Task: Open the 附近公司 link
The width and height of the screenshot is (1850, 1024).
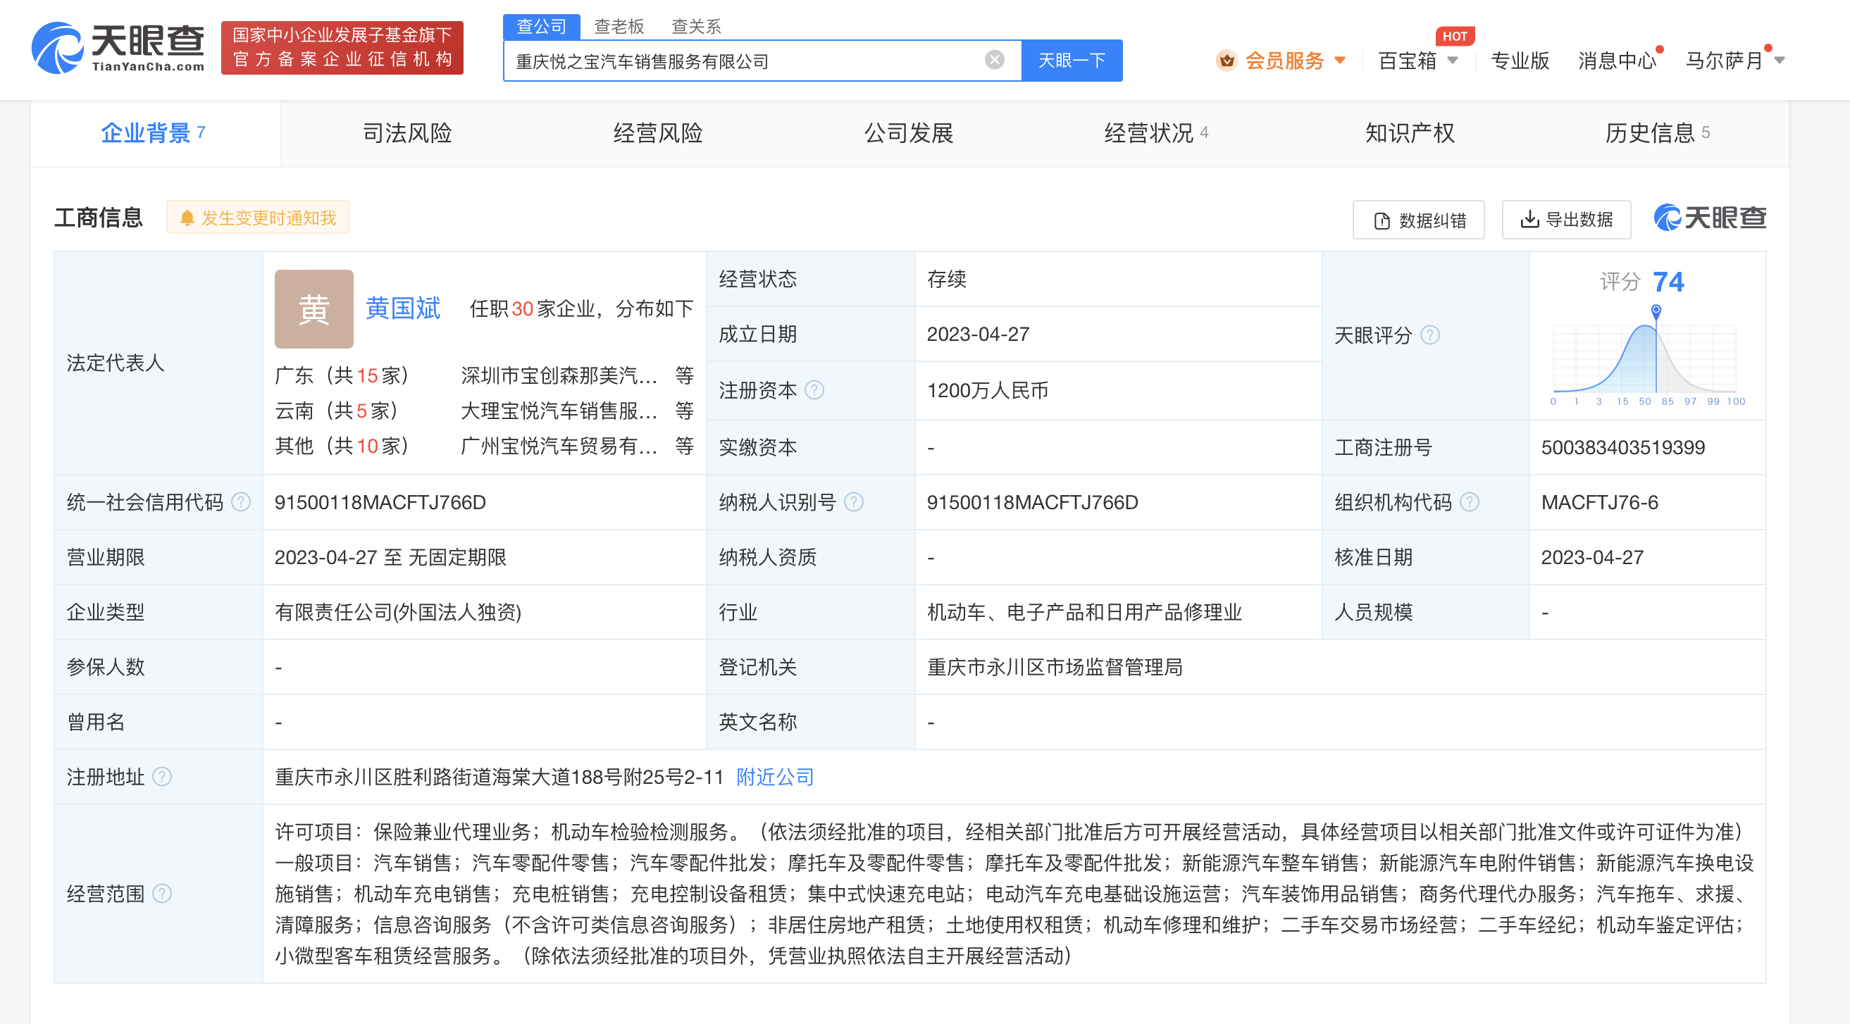Action: click(774, 776)
